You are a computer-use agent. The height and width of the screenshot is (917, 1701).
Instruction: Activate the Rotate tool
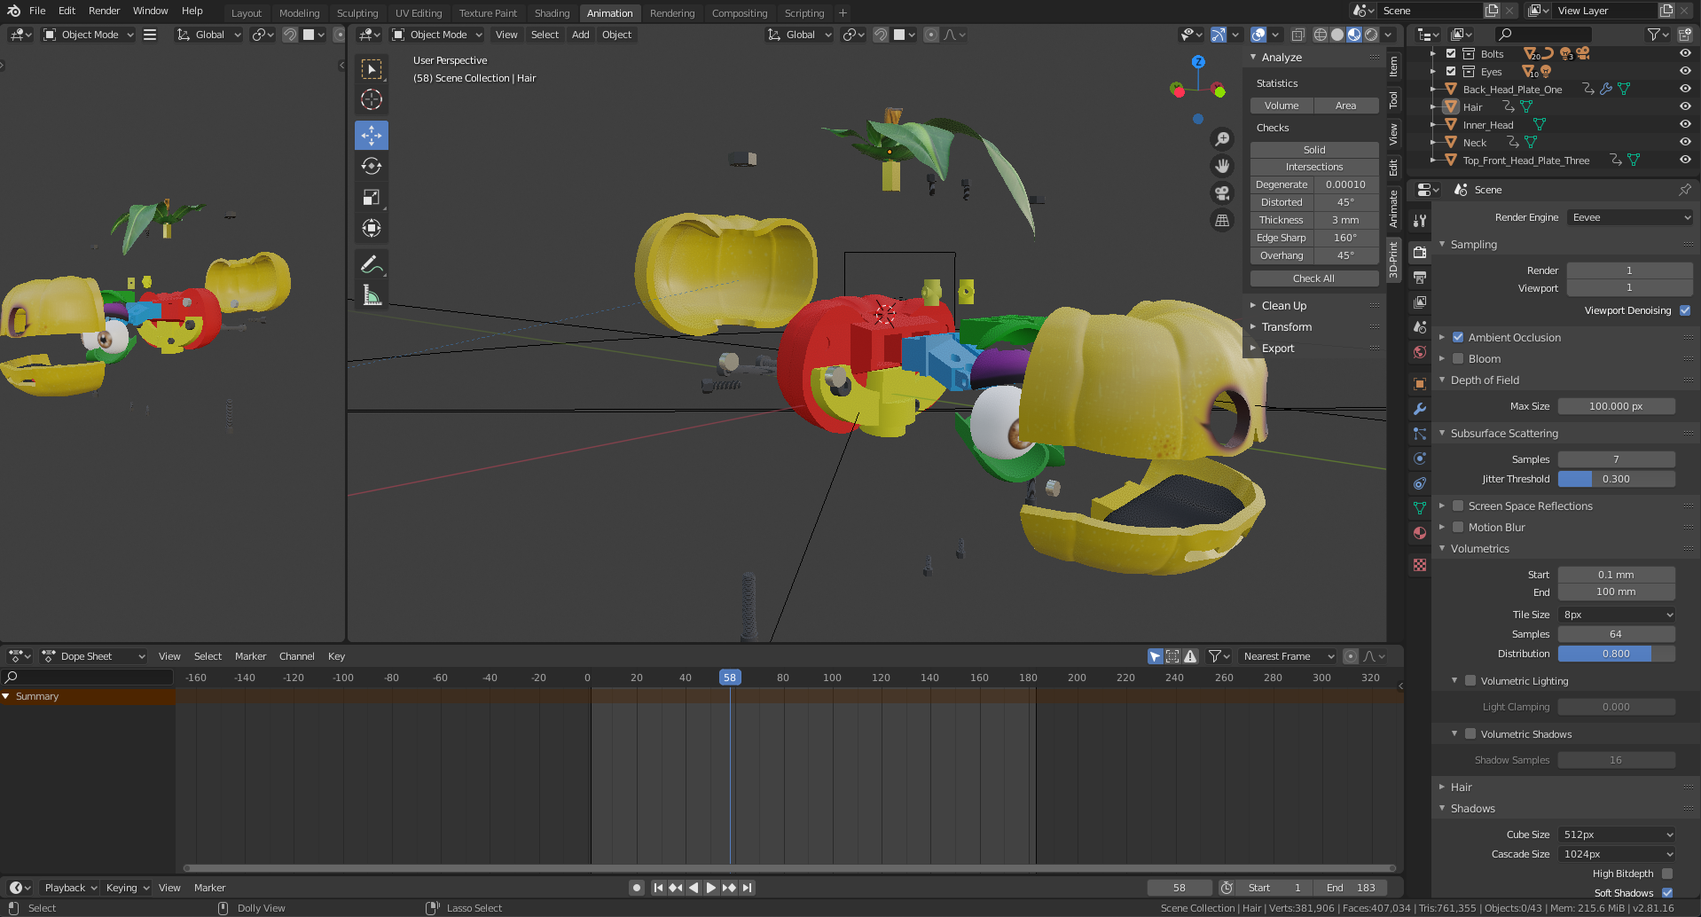coord(372,166)
